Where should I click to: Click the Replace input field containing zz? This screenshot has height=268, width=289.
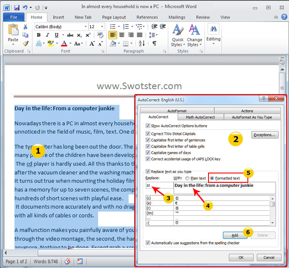pyautogui.click(x=160, y=186)
